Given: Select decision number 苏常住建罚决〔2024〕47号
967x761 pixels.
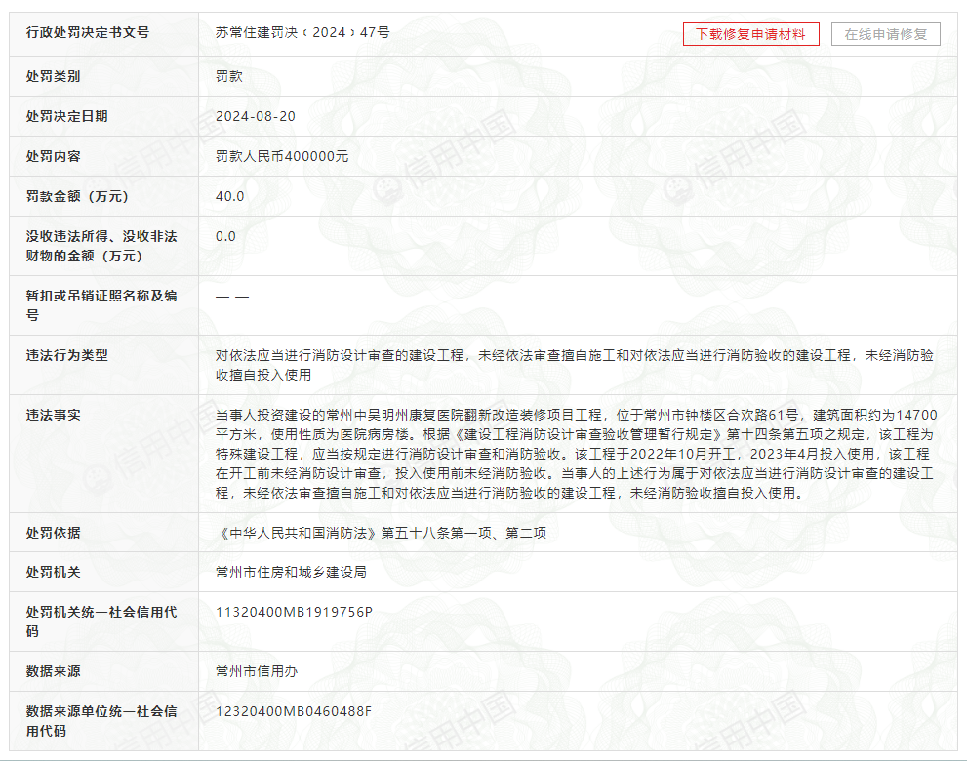Looking at the screenshot, I should (x=302, y=33).
